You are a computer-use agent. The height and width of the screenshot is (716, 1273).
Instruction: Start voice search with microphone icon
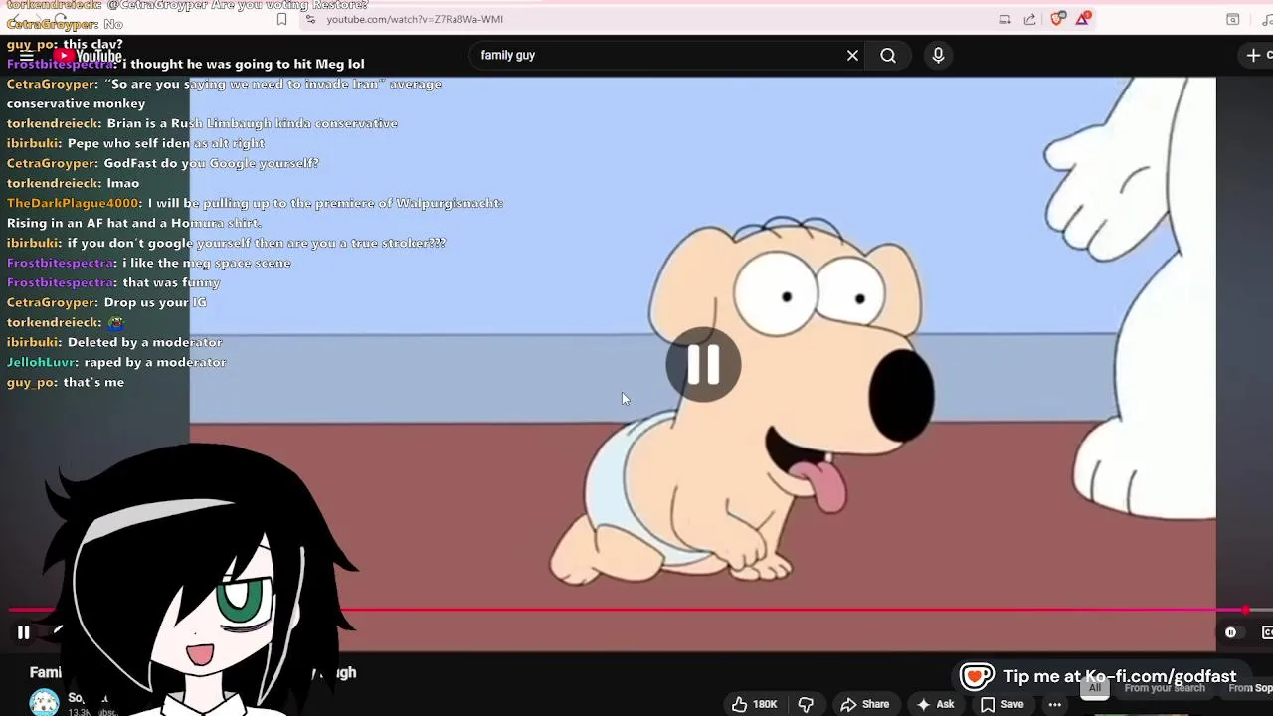[x=938, y=56]
